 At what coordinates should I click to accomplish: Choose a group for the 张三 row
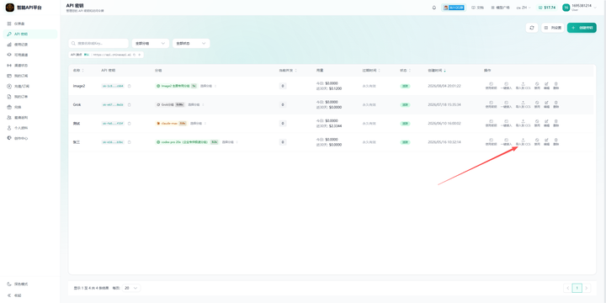[229, 142]
